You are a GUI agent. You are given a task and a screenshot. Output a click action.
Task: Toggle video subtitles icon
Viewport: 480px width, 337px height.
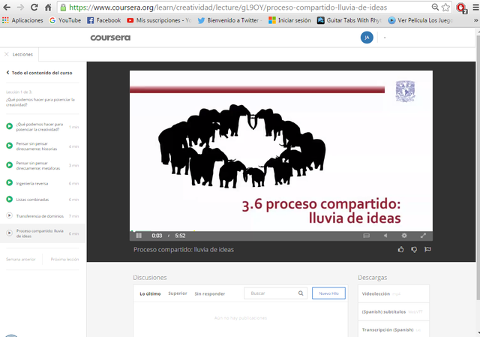[x=367, y=236]
